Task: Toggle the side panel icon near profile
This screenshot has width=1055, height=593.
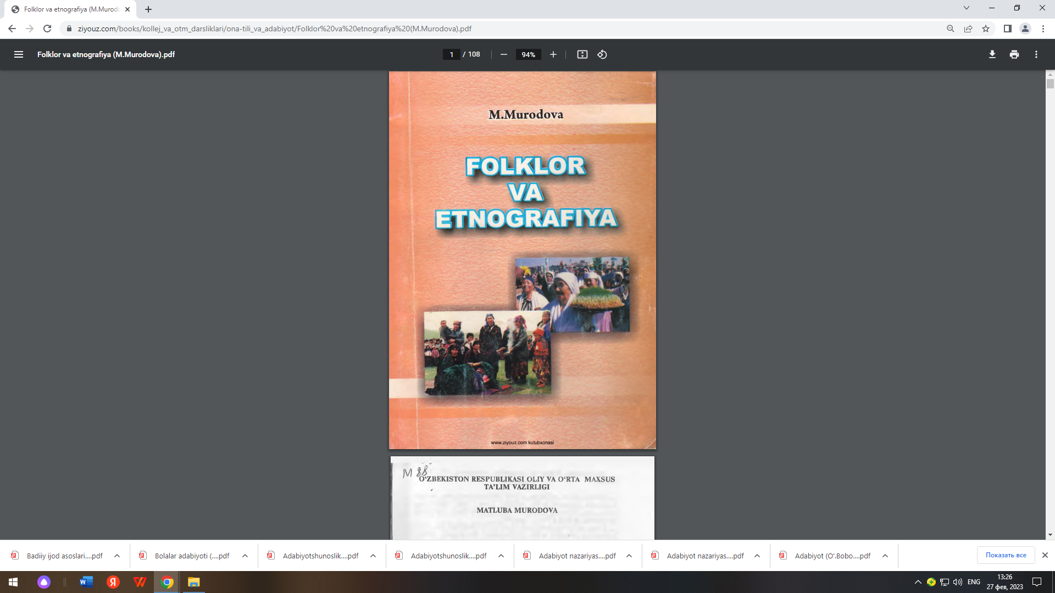Action: tap(1006, 29)
